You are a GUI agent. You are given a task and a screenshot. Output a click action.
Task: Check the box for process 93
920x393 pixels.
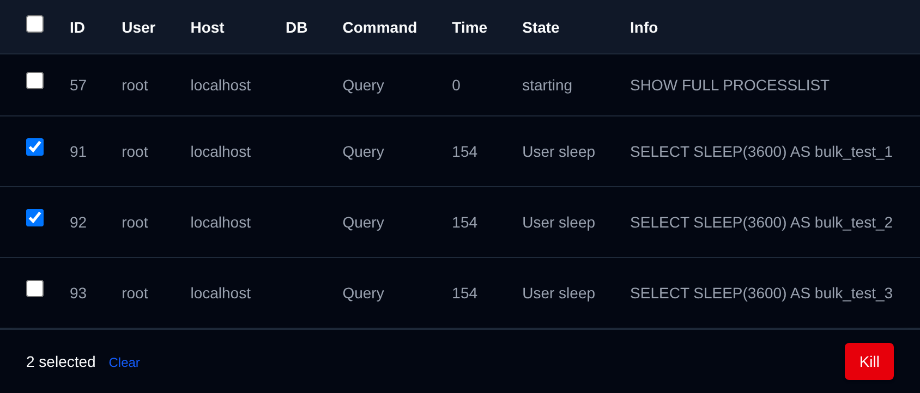35,288
